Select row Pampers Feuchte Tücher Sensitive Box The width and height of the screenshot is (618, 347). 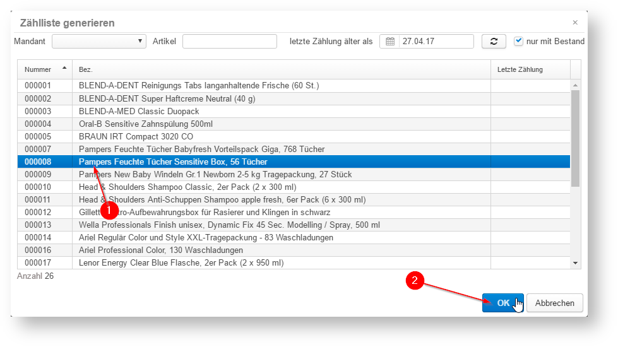(294, 162)
